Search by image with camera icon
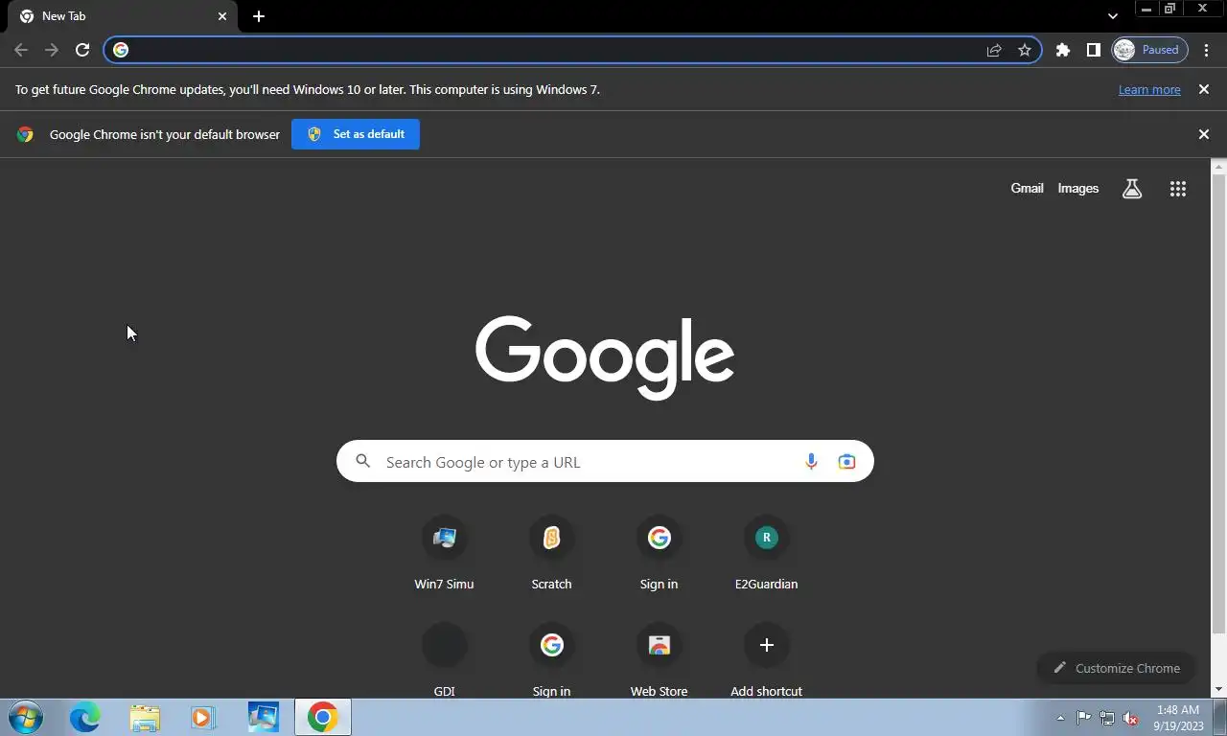Screen dimensions: 1227x736 pos(846,462)
